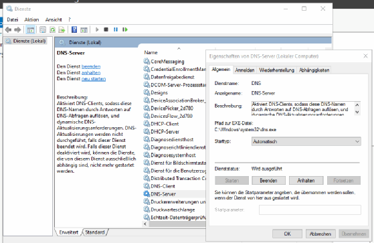
Task: Select the Distributed Transaction service row
Action: tap(174, 178)
